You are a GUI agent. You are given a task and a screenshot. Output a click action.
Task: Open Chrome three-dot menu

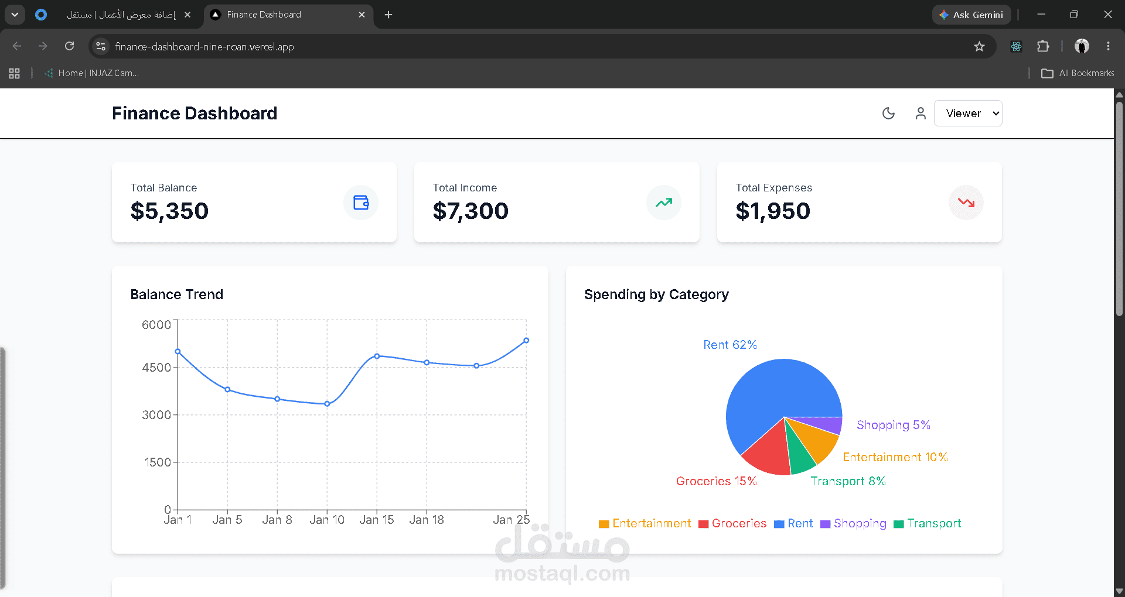[x=1108, y=46]
